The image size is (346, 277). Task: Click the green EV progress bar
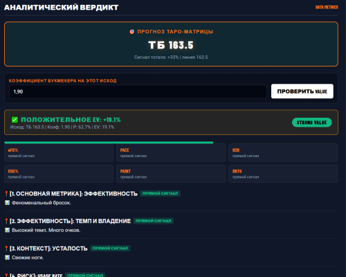109,143
